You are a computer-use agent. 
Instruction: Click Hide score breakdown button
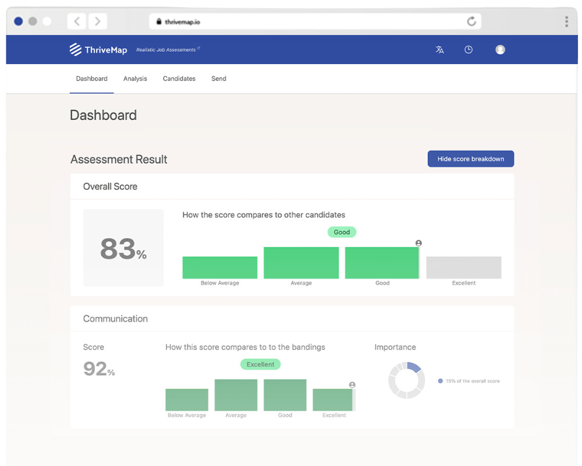pyautogui.click(x=471, y=158)
